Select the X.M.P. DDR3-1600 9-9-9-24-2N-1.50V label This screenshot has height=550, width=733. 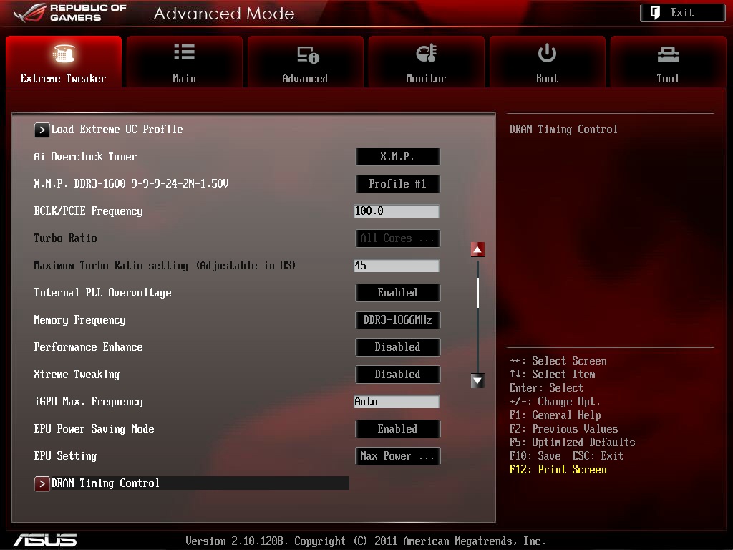tap(132, 184)
